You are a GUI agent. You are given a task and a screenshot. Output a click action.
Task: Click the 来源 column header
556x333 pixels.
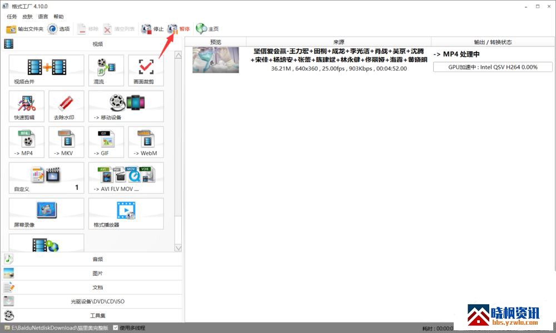[x=339, y=42]
